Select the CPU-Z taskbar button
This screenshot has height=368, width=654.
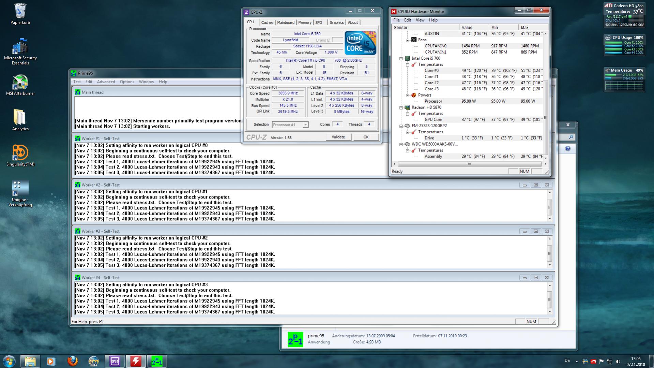tap(115, 361)
